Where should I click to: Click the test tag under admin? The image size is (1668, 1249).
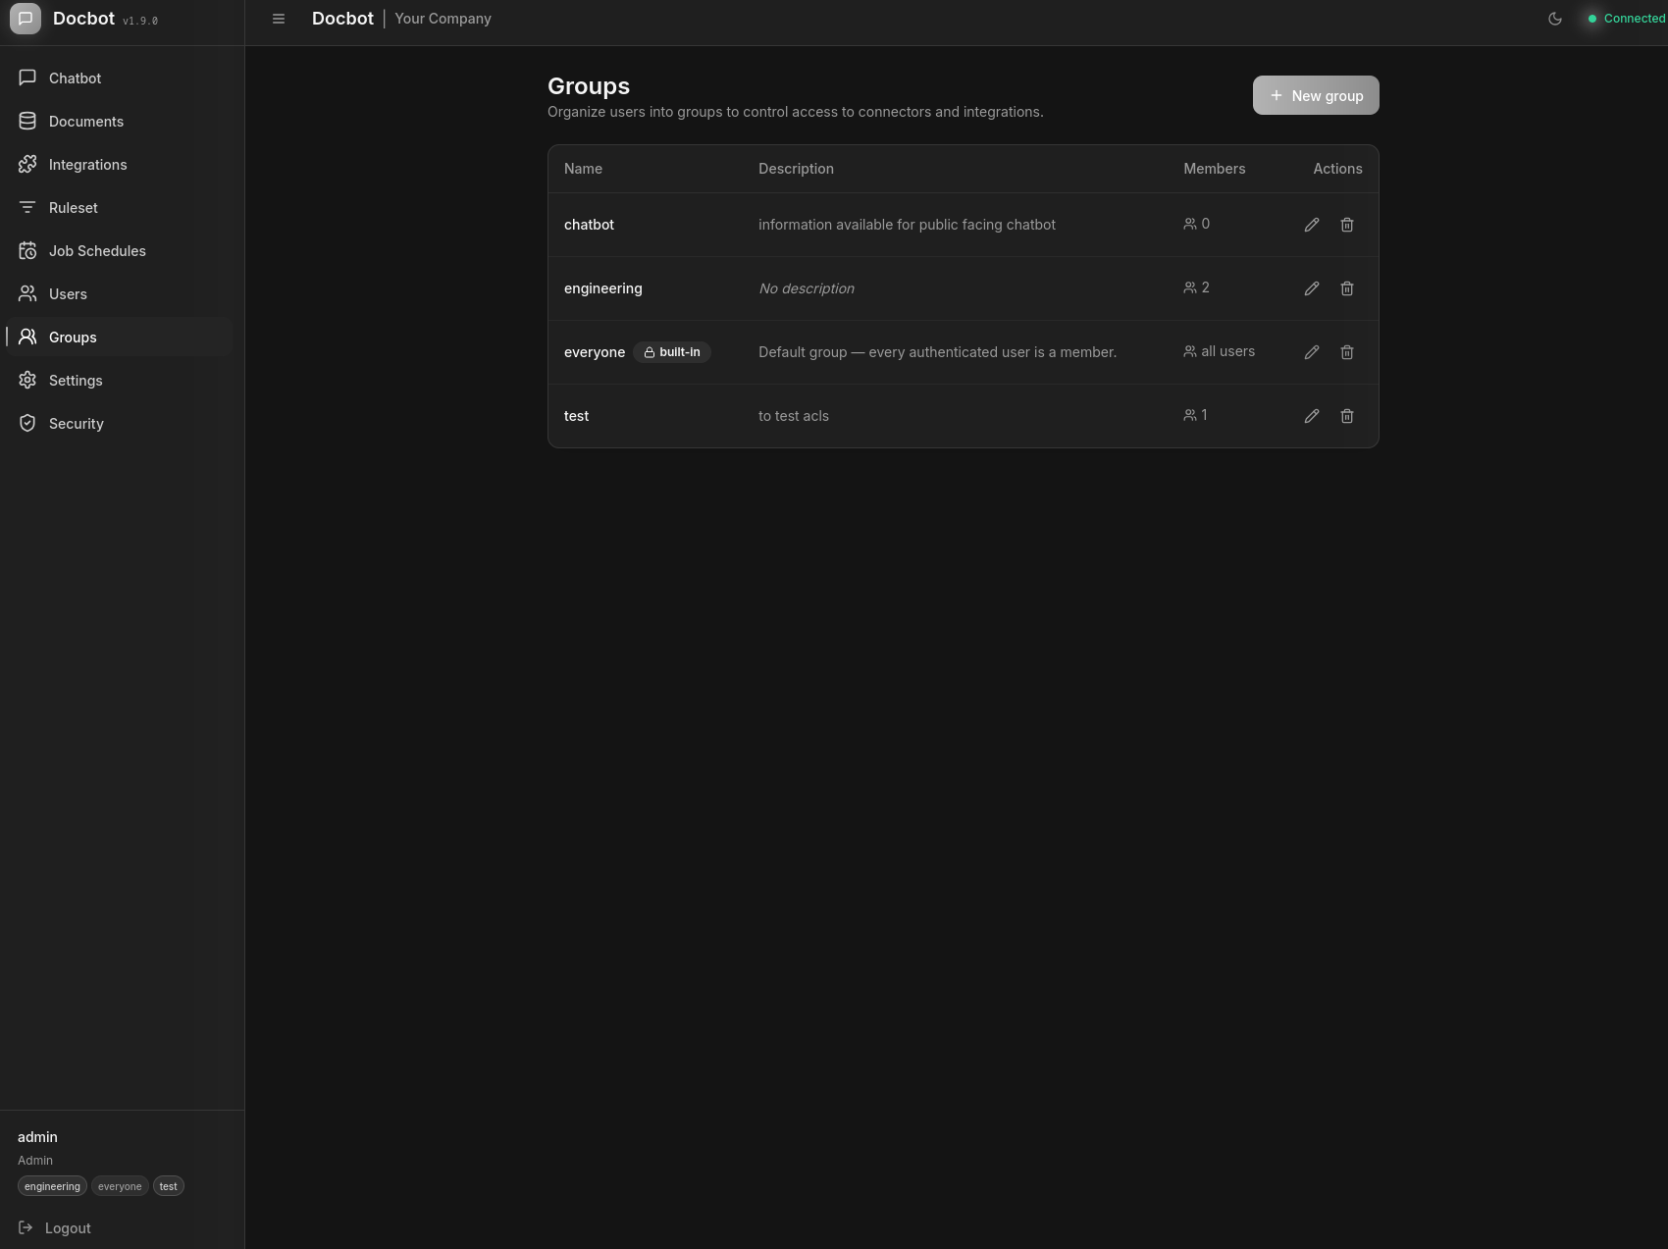(x=169, y=1186)
